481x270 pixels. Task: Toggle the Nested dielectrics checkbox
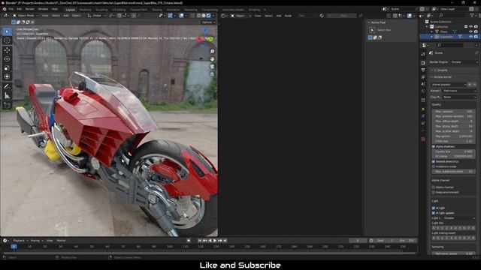(x=434, y=162)
